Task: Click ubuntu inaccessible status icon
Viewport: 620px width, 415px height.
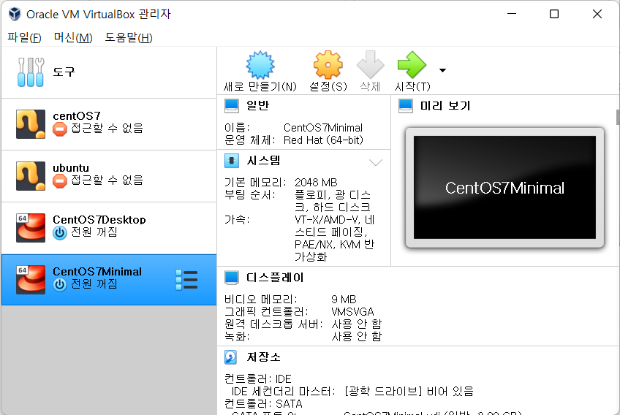Action: click(x=60, y=181)
